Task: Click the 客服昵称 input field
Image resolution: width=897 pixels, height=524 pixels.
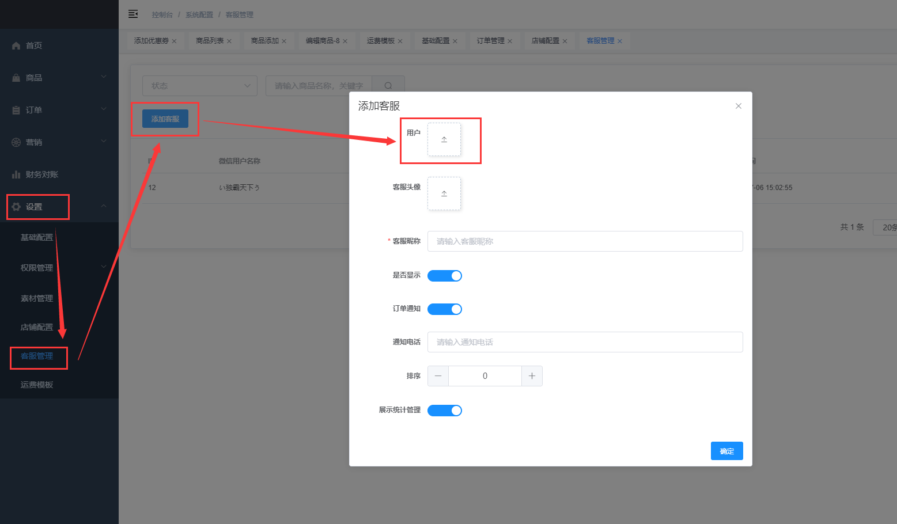Action: (585, 241)
